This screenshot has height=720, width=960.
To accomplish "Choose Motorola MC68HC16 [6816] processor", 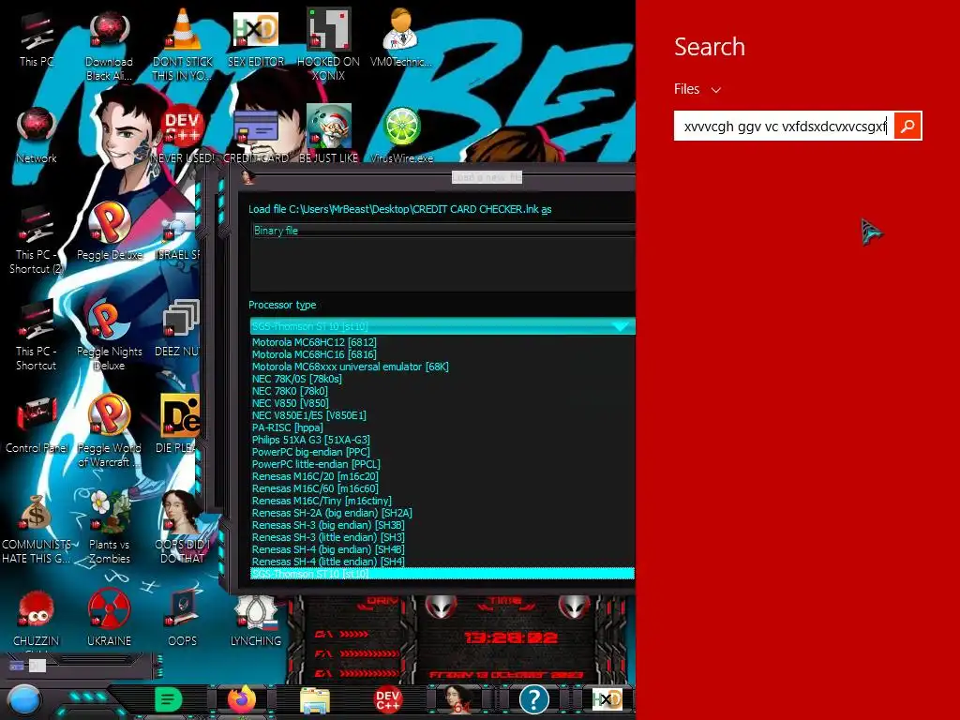I will 442,354.
